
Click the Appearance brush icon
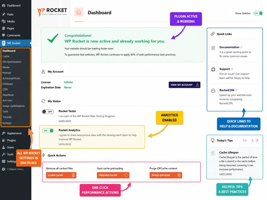(4, 133)
